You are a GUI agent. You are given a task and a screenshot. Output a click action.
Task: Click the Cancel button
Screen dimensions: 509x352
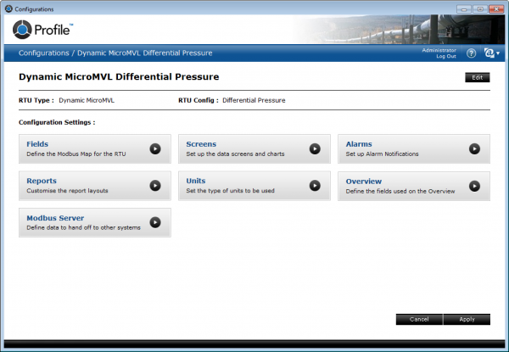tap(419, 319)
